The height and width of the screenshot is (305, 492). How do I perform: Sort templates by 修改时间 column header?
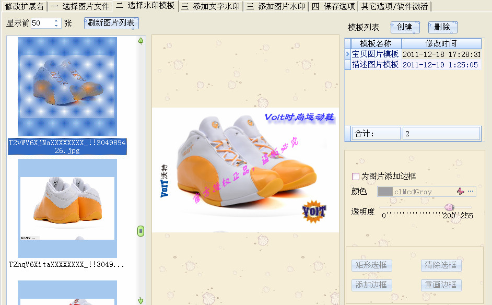tap(441, 44)
